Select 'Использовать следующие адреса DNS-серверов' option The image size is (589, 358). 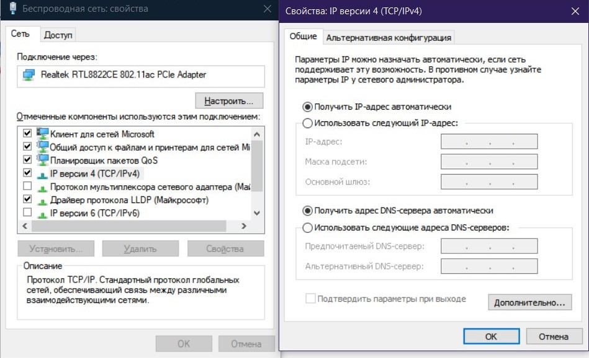308,227
